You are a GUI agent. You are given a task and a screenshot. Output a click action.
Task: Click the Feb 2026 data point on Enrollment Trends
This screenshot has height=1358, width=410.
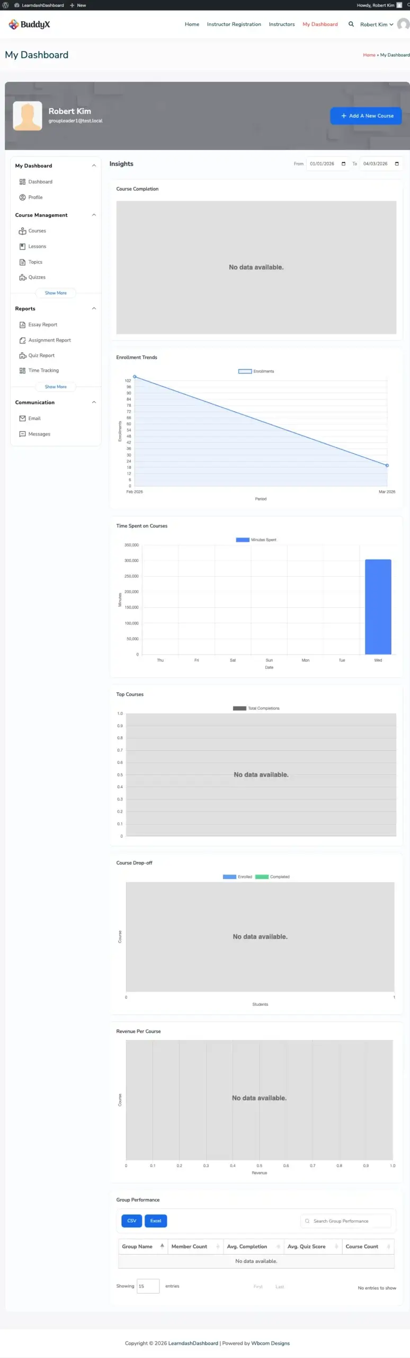135,377
